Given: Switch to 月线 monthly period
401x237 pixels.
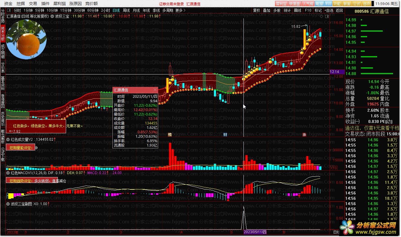Looking at the screenshot, I should [136, 10].
